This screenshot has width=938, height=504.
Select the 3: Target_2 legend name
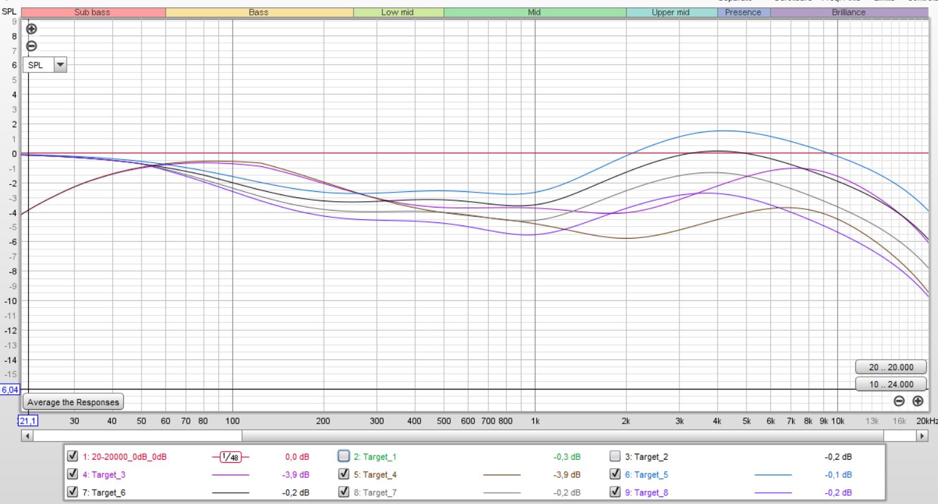646,457
